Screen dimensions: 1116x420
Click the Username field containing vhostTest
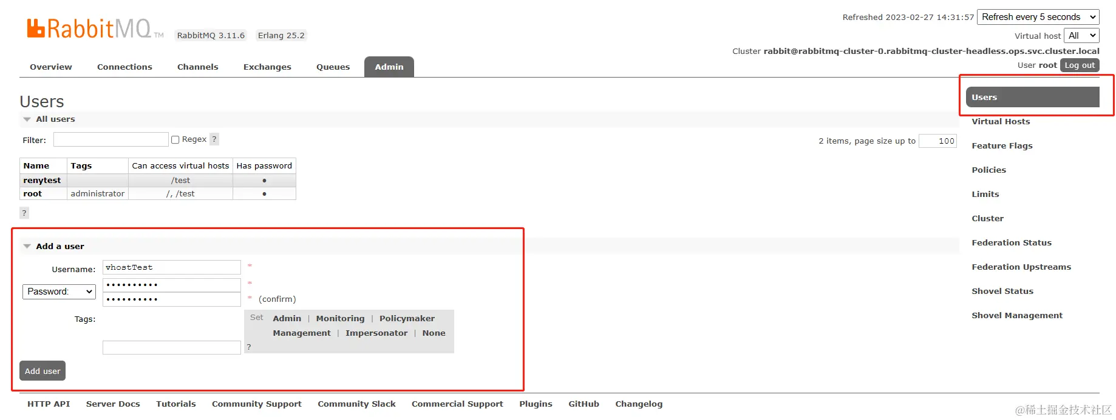172,267
